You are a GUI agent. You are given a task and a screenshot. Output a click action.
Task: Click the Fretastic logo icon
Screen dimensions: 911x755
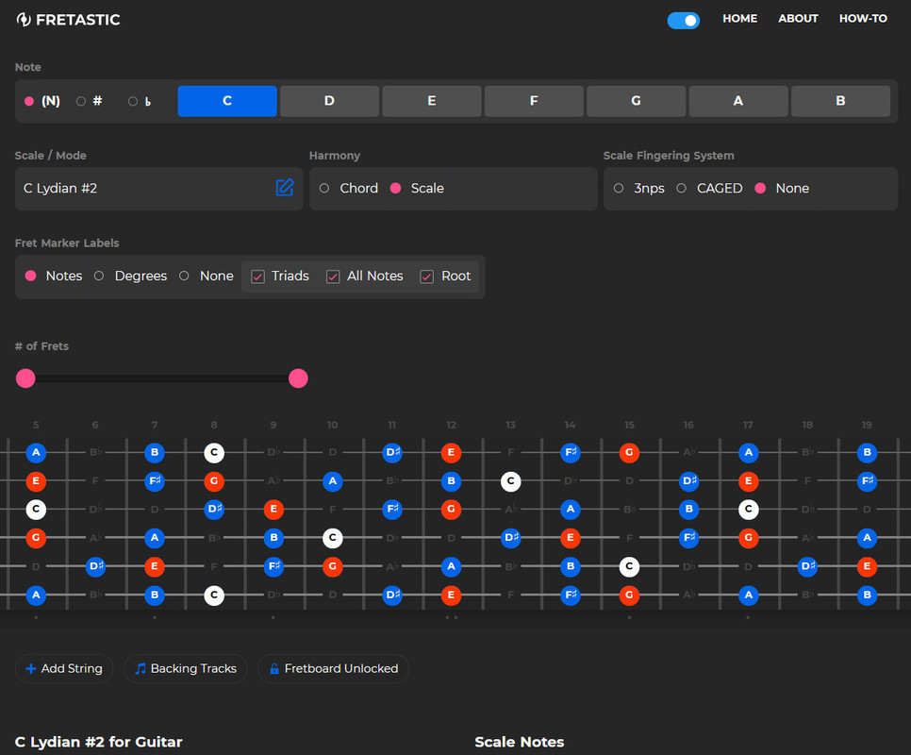coord(24,20)
